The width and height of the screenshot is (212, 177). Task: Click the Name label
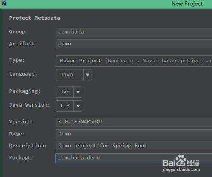[x=17, y=134]
